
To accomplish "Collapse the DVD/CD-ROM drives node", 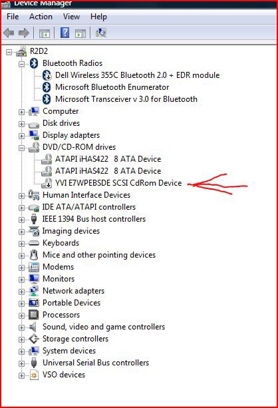I will point(21,148).
